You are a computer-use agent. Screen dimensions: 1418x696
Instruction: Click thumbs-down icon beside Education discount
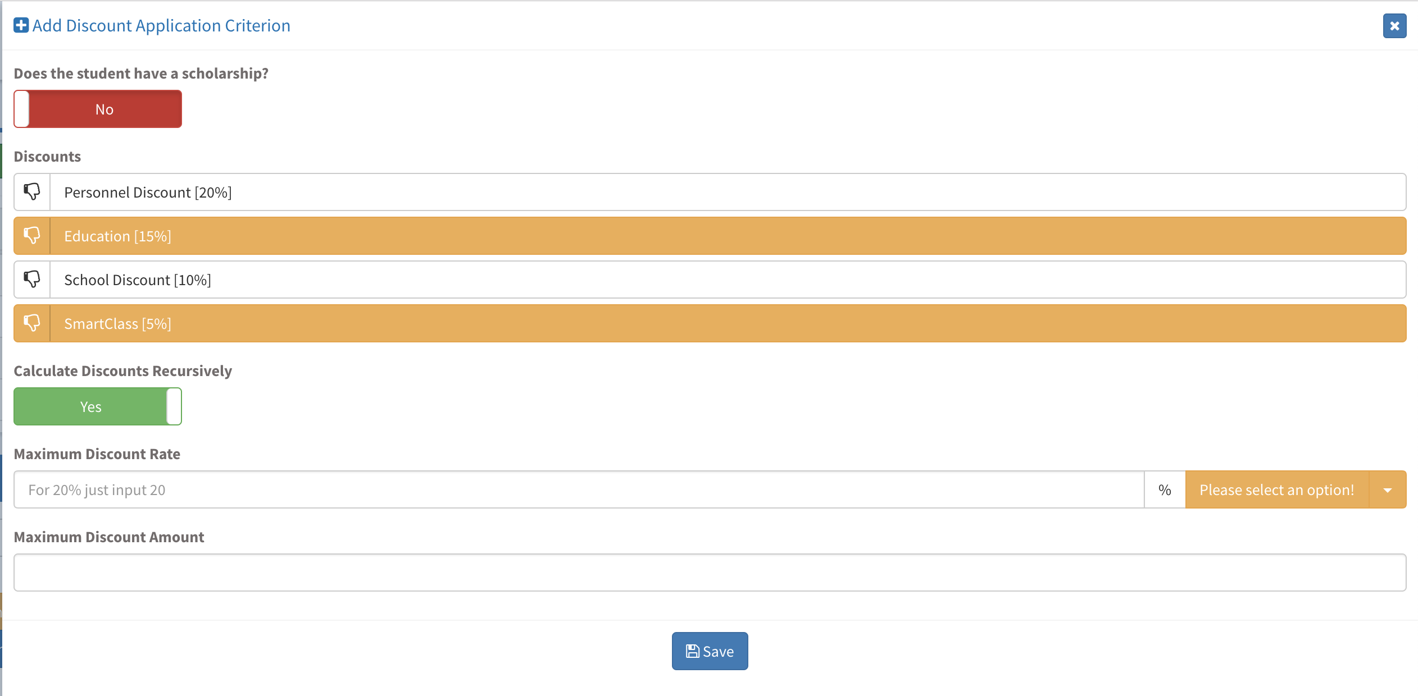pyautogui.click(x=32, y=236)
